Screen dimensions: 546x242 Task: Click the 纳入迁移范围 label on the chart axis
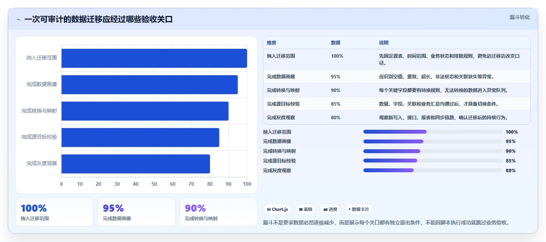tap(42, 58)
